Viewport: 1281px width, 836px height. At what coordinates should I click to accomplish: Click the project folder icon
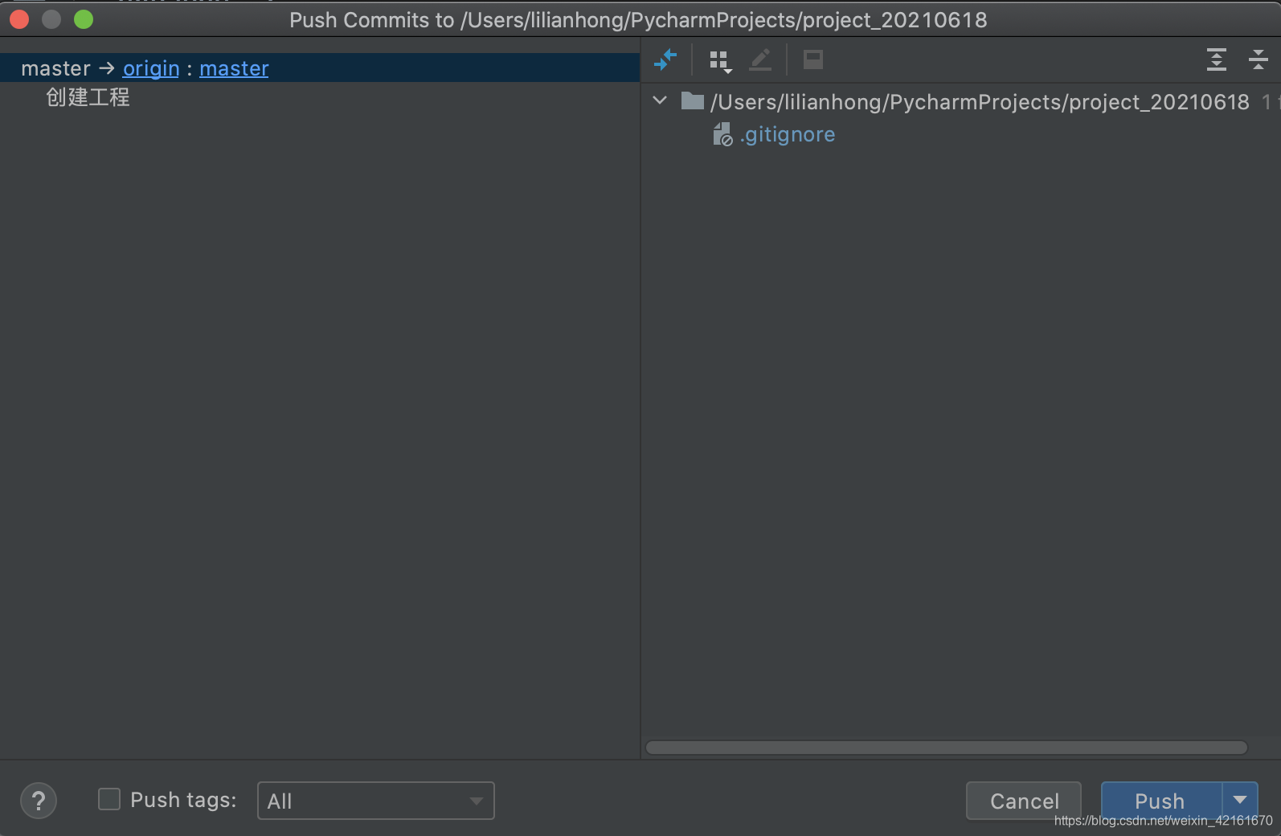tap(692, 101)
